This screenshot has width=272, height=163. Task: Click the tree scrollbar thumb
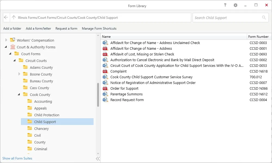pos(98,95)
